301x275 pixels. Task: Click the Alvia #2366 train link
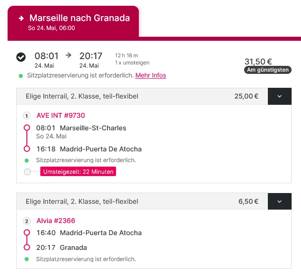[x=56, y=221]
